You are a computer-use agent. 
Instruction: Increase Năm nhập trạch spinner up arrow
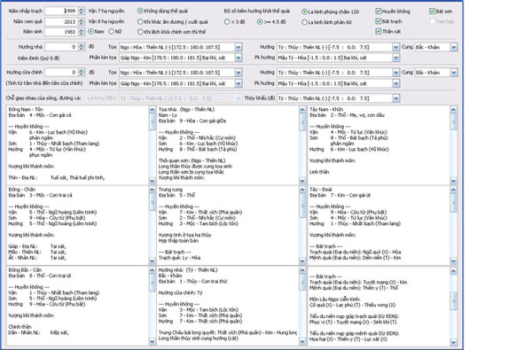(x=82, y=9)
